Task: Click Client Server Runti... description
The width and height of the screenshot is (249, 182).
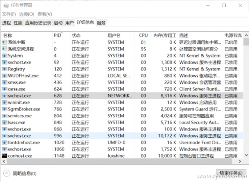Action: tap(200, 89)
